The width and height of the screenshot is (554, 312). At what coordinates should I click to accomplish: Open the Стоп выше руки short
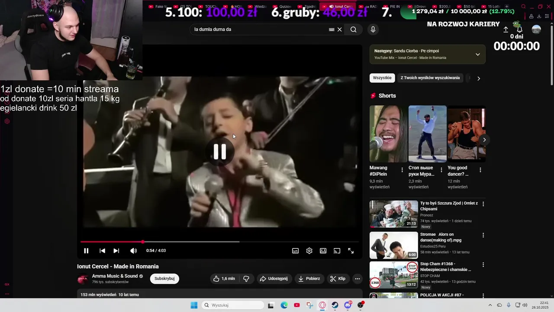click(x=428, y=133)
